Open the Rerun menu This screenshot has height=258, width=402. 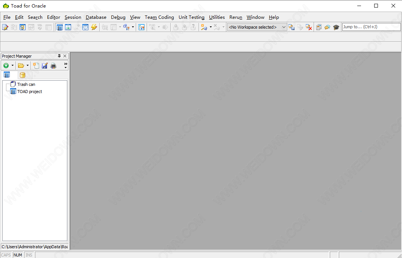point(236,17)
